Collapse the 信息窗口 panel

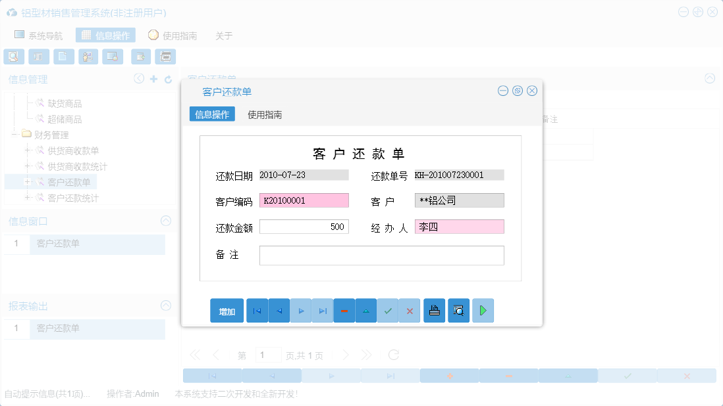click(166, 221)
